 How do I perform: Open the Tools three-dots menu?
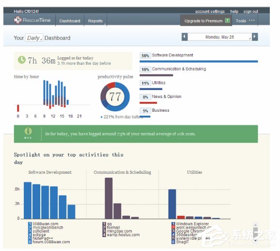252,20
